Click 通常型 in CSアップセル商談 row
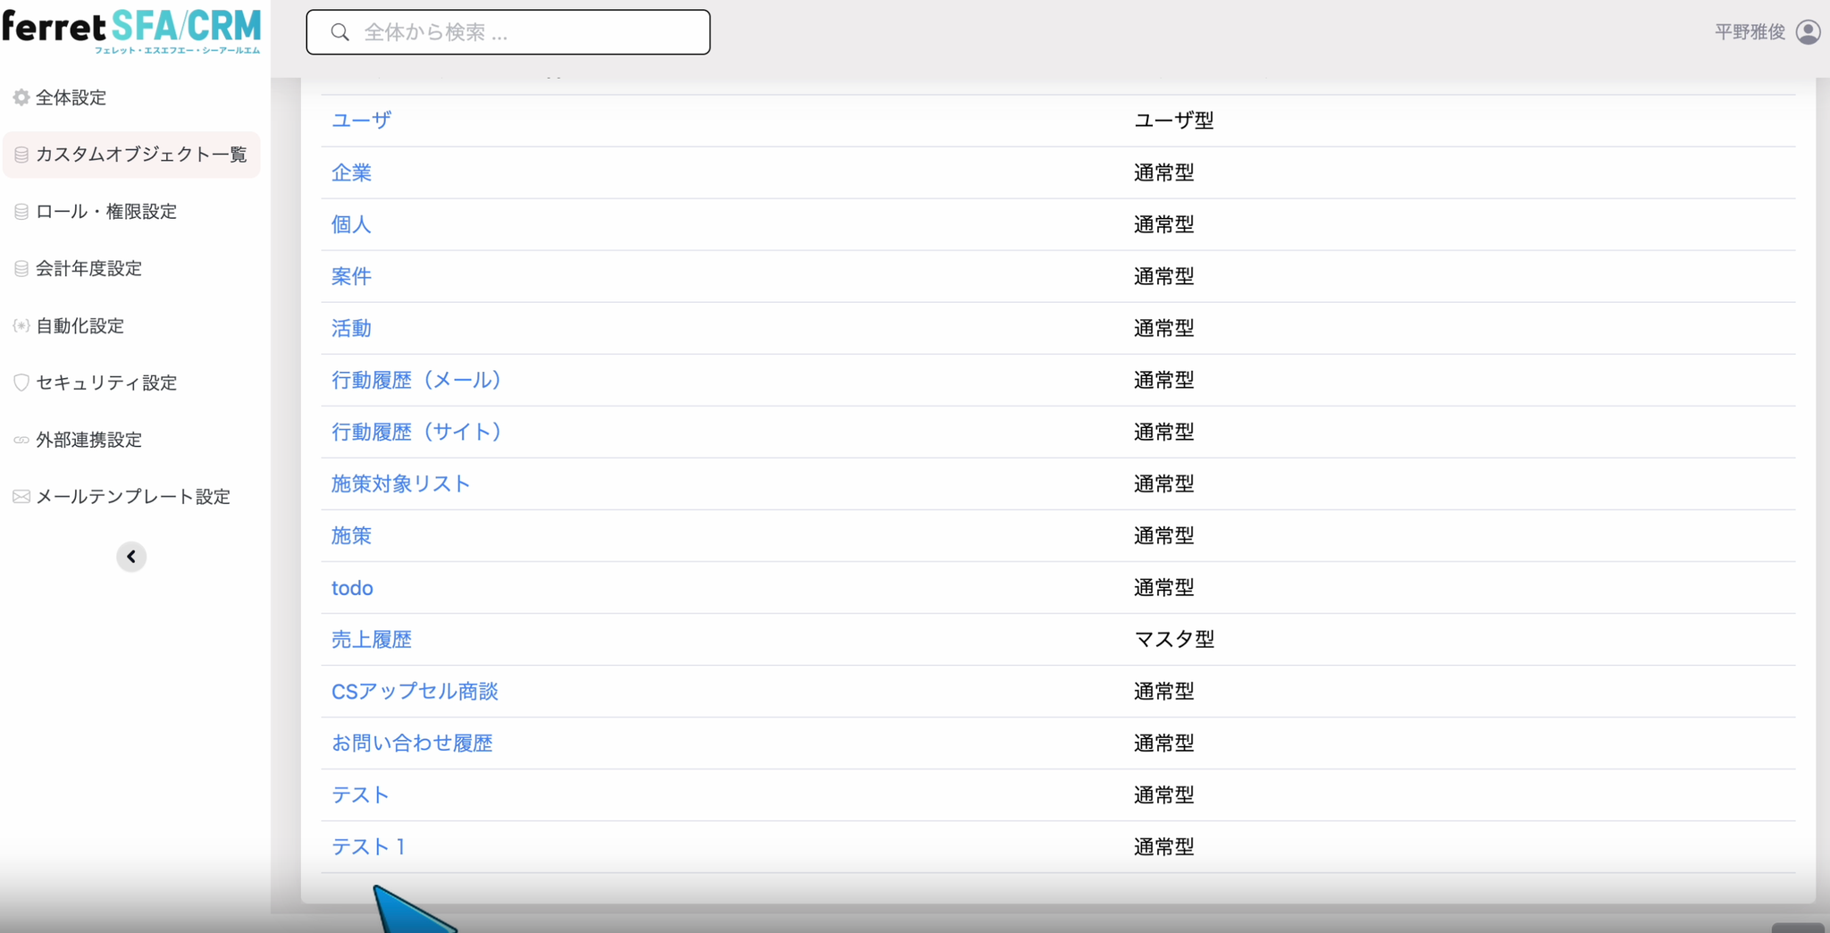The height and width of the screenshot is (933, 1830). click(x=1163, y=692)
